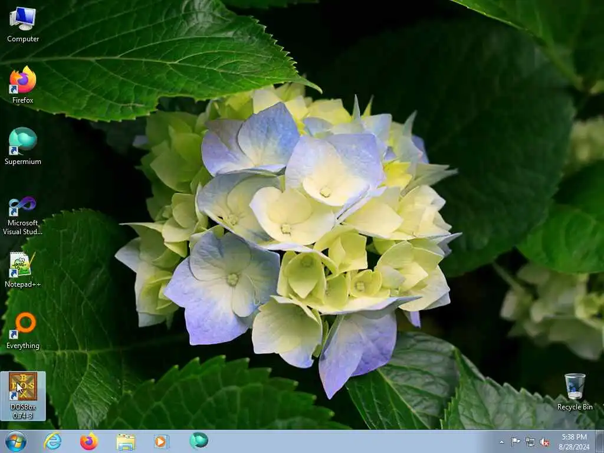Open the network status tray icon

coord(530,442)
